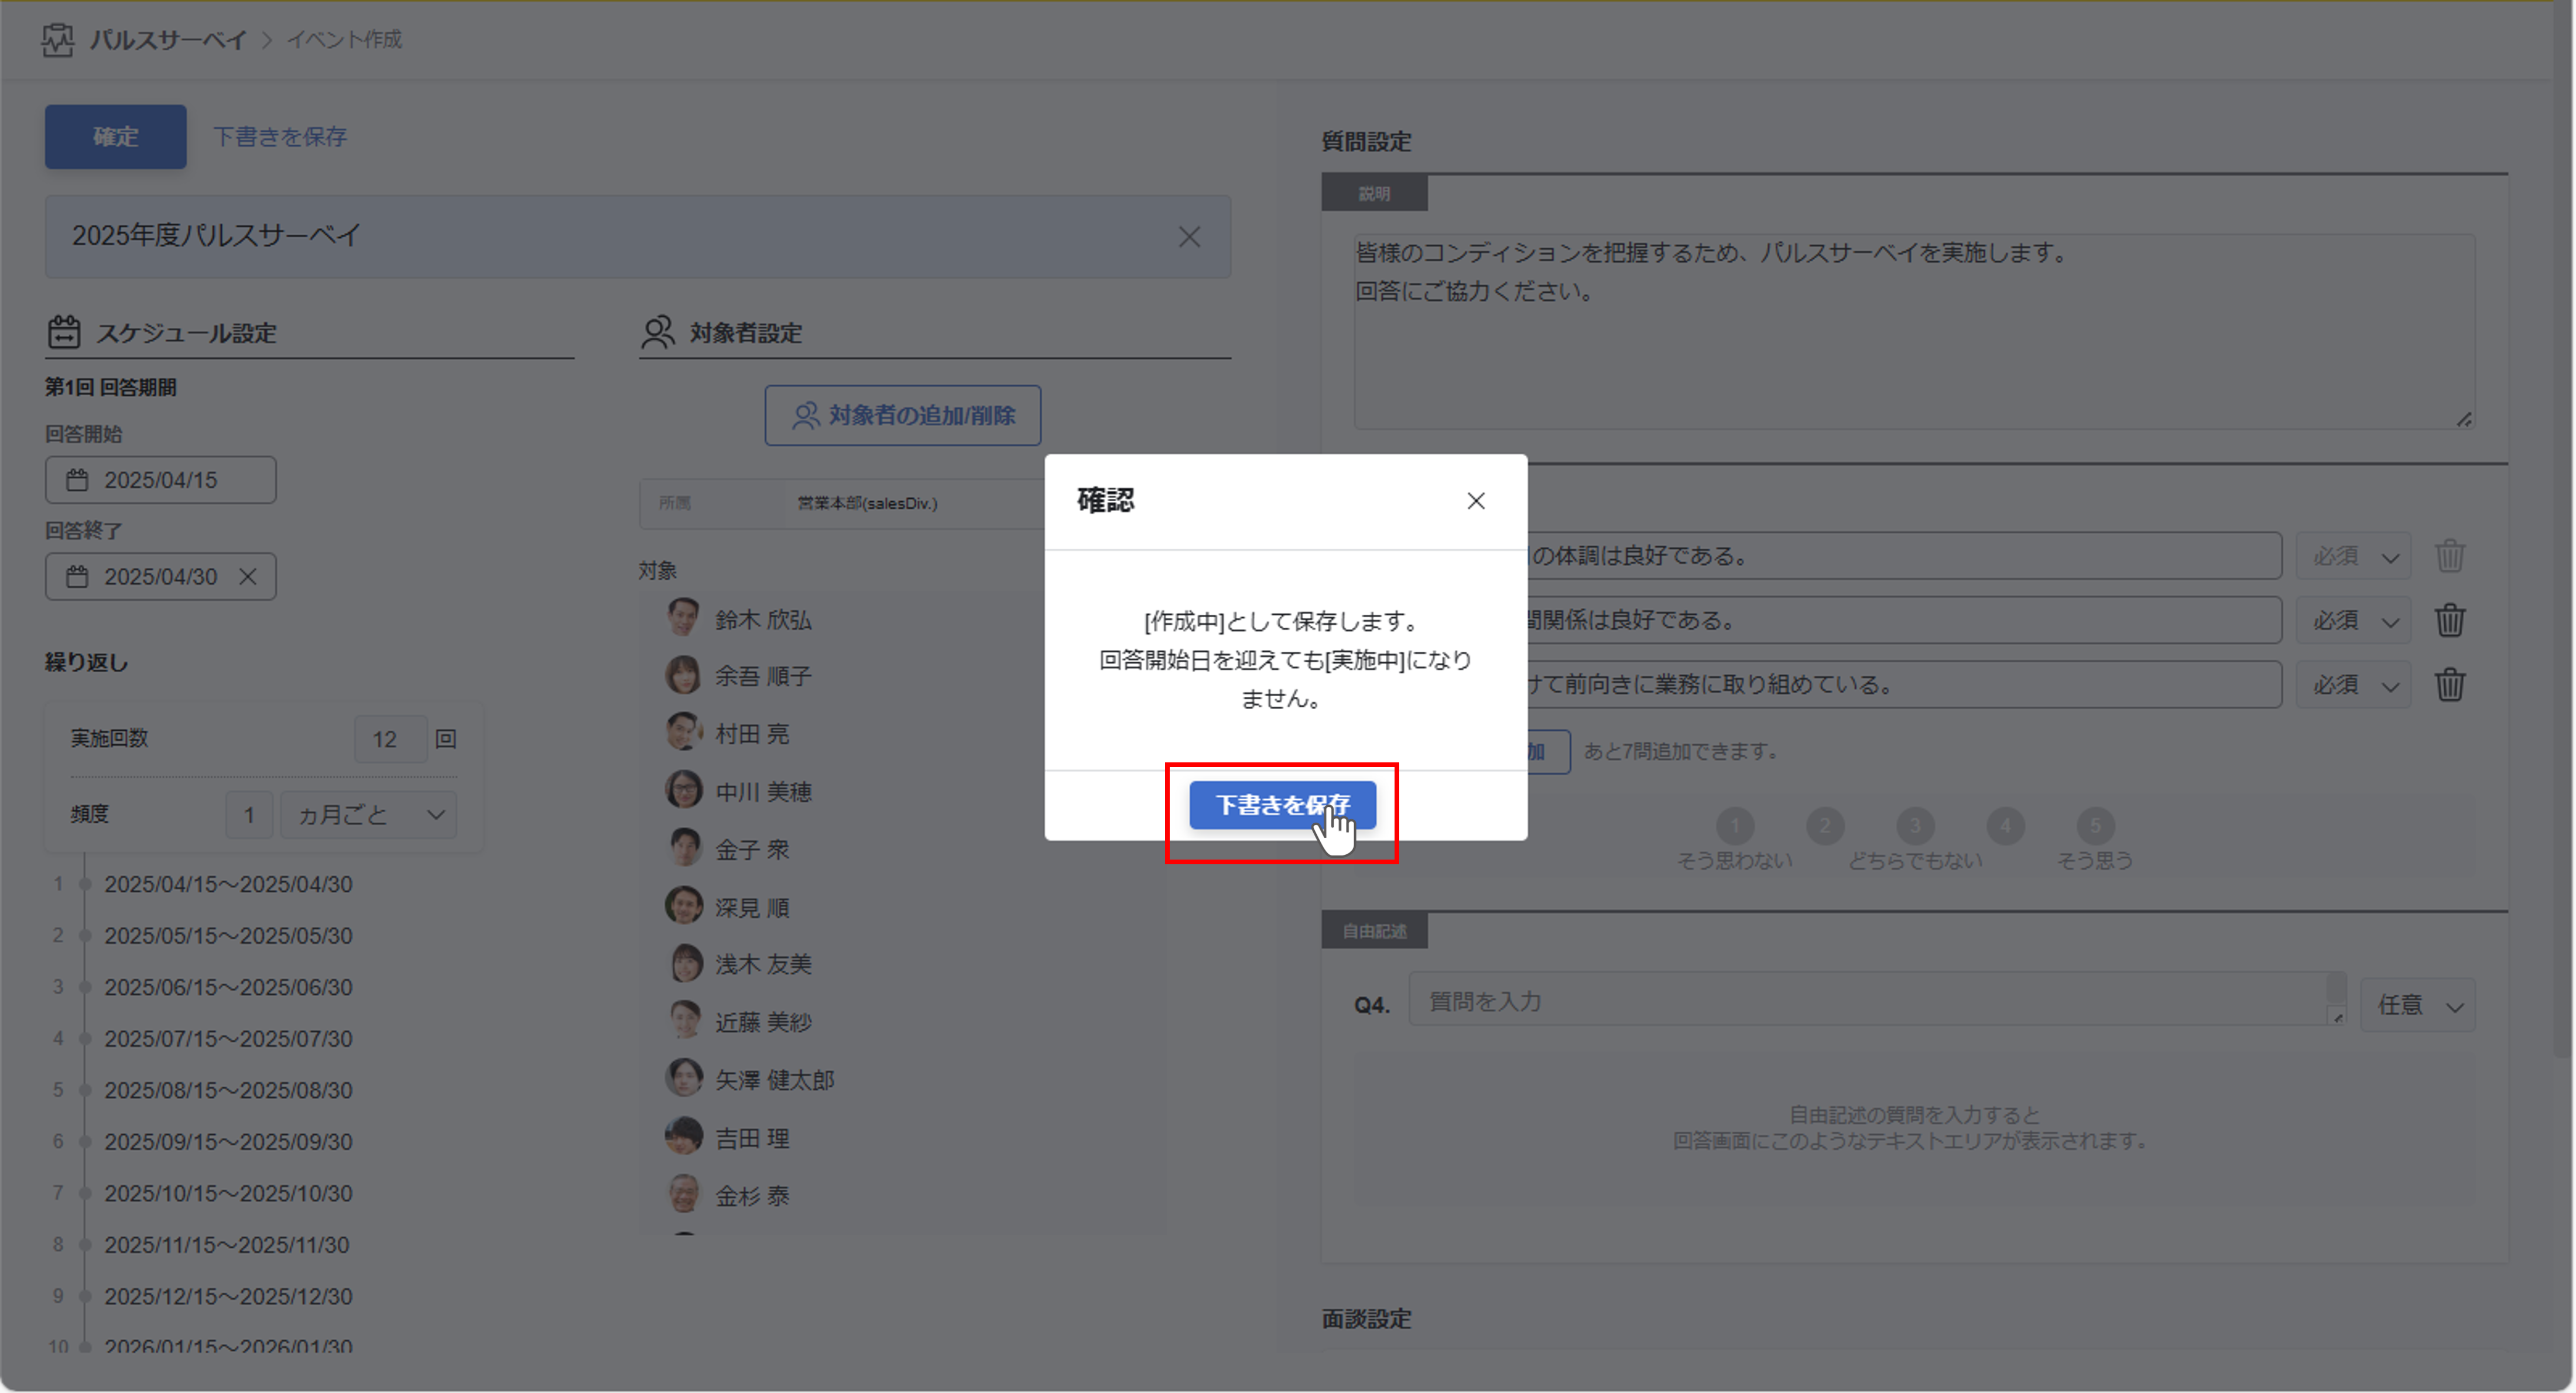Click the calendar icon in the 2025/04/30 field

(77, 577)
